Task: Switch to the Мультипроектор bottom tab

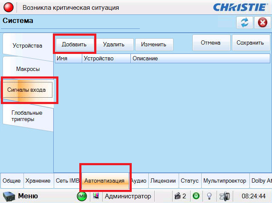Action: (x=225, y=181)
